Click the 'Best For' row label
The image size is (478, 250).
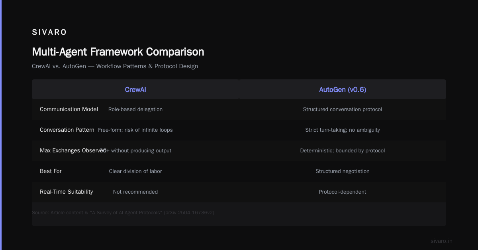[51, 171]
